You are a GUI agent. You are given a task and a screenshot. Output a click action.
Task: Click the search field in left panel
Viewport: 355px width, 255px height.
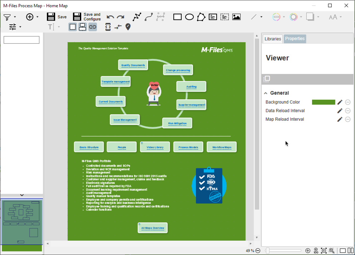[21, 40]
